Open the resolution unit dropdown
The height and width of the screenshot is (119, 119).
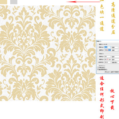point(115,62)
